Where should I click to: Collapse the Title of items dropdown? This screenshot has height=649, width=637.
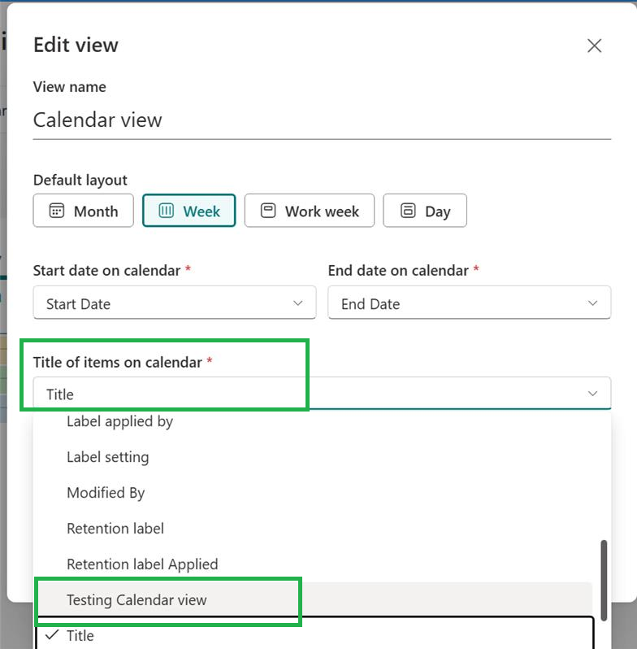[x=592, y=393]
